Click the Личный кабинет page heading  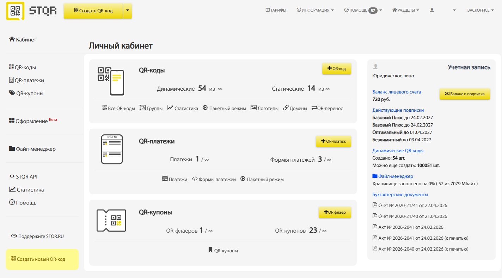click(x=121, y=46)
